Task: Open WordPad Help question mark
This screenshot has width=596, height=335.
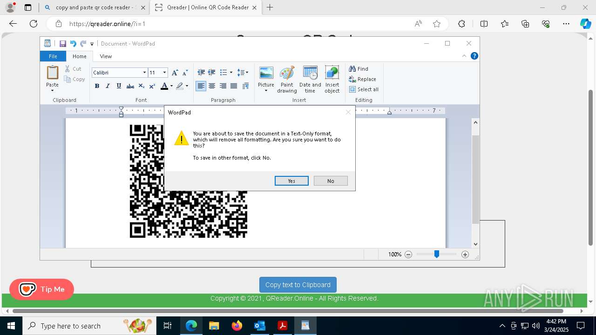Action: (474, 56)
